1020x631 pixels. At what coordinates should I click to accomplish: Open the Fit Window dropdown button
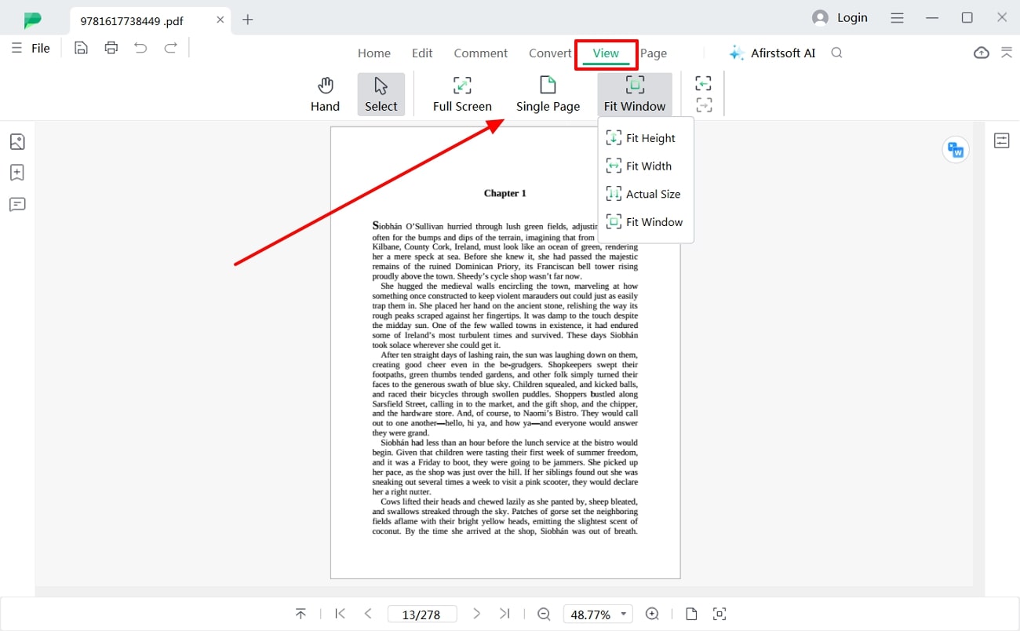click(x=635, y=95)
